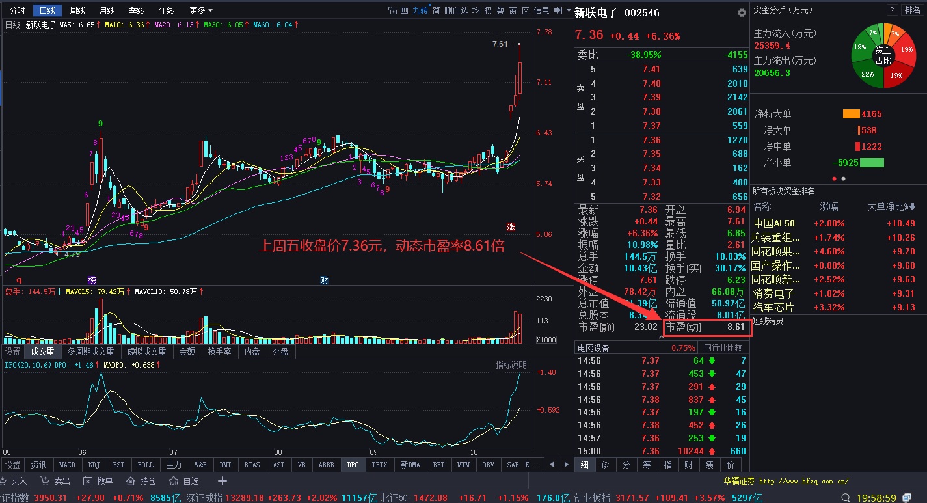
Task: Open settings gear next to stock code 002546
Action: 742,12
